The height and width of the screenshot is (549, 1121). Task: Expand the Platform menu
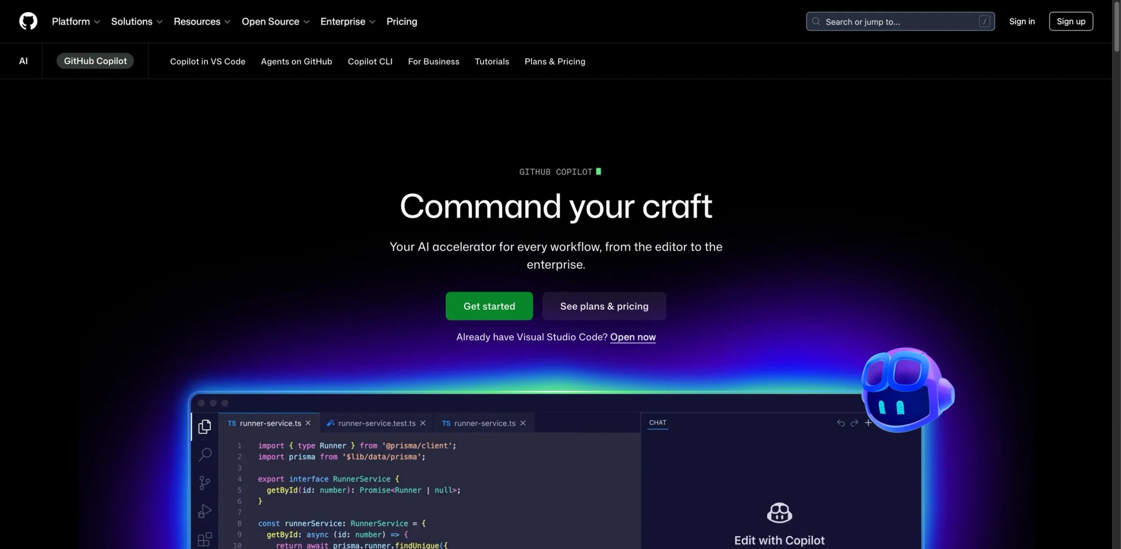point(76,21)
